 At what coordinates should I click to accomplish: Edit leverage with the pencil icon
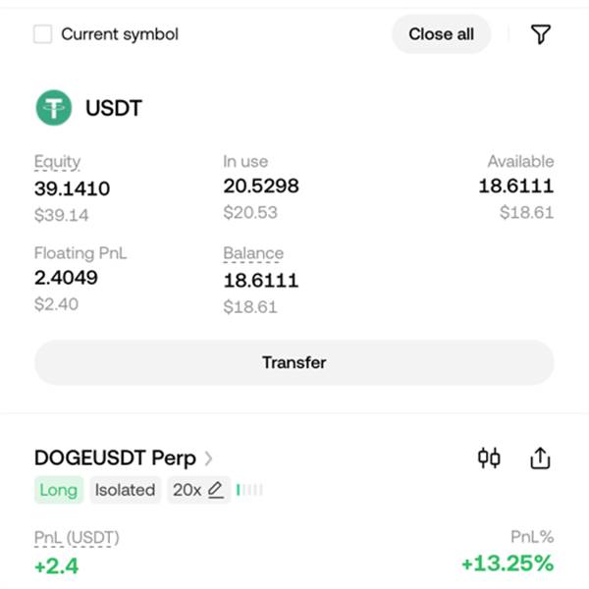click(x=216, y=490)
